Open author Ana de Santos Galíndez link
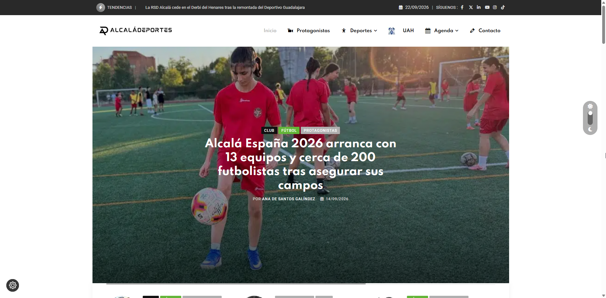The width and height of the screenshot is (606, 298). [288, 199]
